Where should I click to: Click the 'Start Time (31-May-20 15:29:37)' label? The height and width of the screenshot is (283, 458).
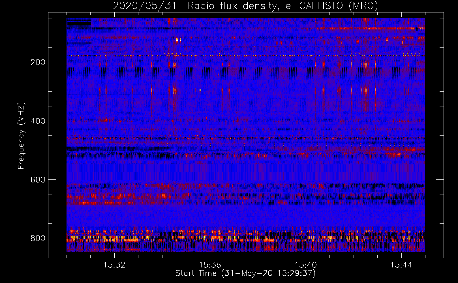245,273
